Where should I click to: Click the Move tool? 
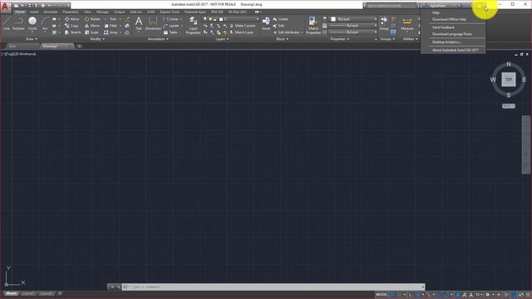(x=72, y=19)
